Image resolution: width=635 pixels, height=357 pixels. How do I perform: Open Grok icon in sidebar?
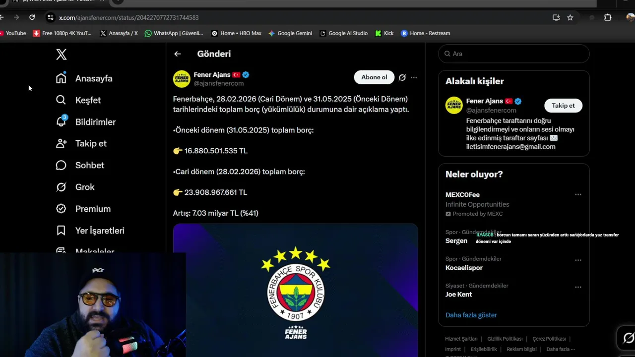pos(61,187)
